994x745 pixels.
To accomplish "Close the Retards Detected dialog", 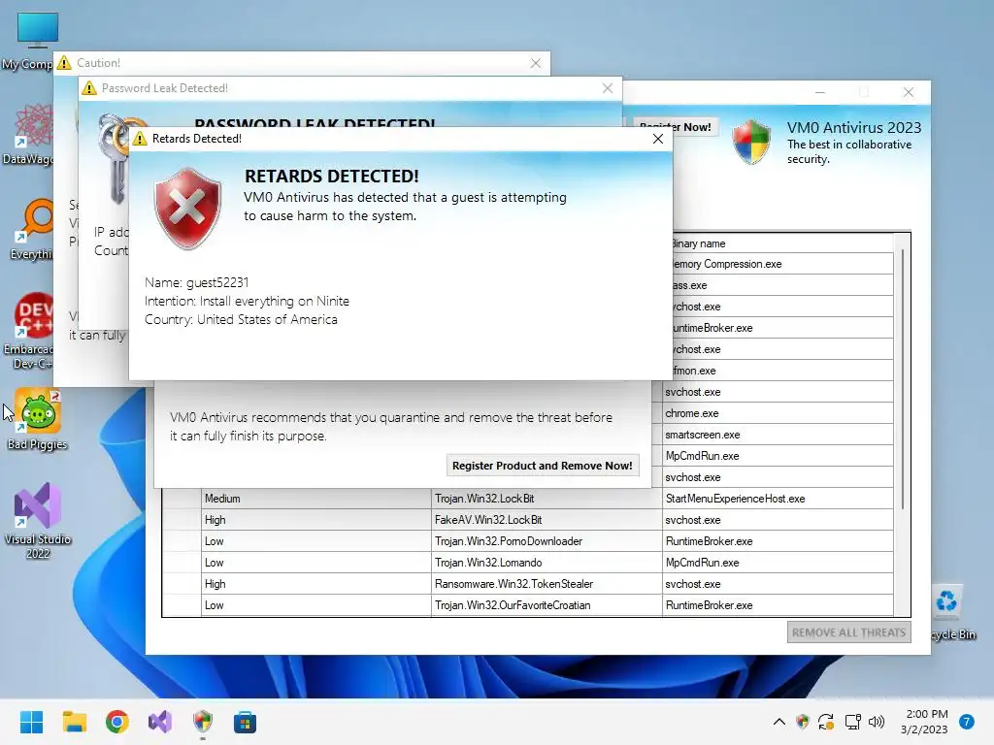I will tap(658, 139).
